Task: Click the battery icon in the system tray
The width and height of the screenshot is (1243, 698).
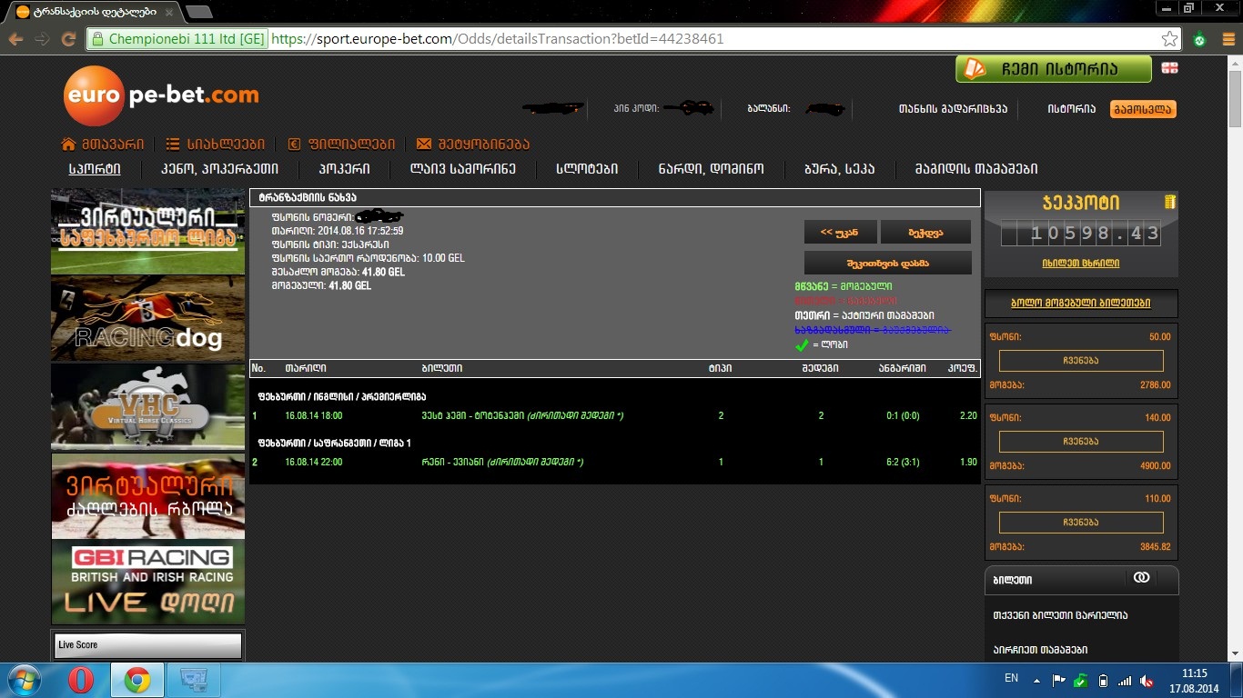Action: point(1103,680)
